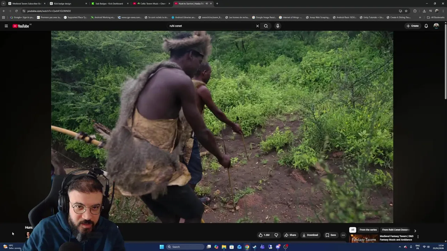The height and width of the screenshot is (251, 447).
Task: Select the All filter chip
Action: pyautogui.click(x=353, y=230)
